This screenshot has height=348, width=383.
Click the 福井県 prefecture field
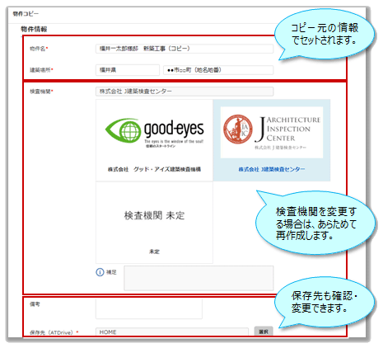tap(128, 70)
